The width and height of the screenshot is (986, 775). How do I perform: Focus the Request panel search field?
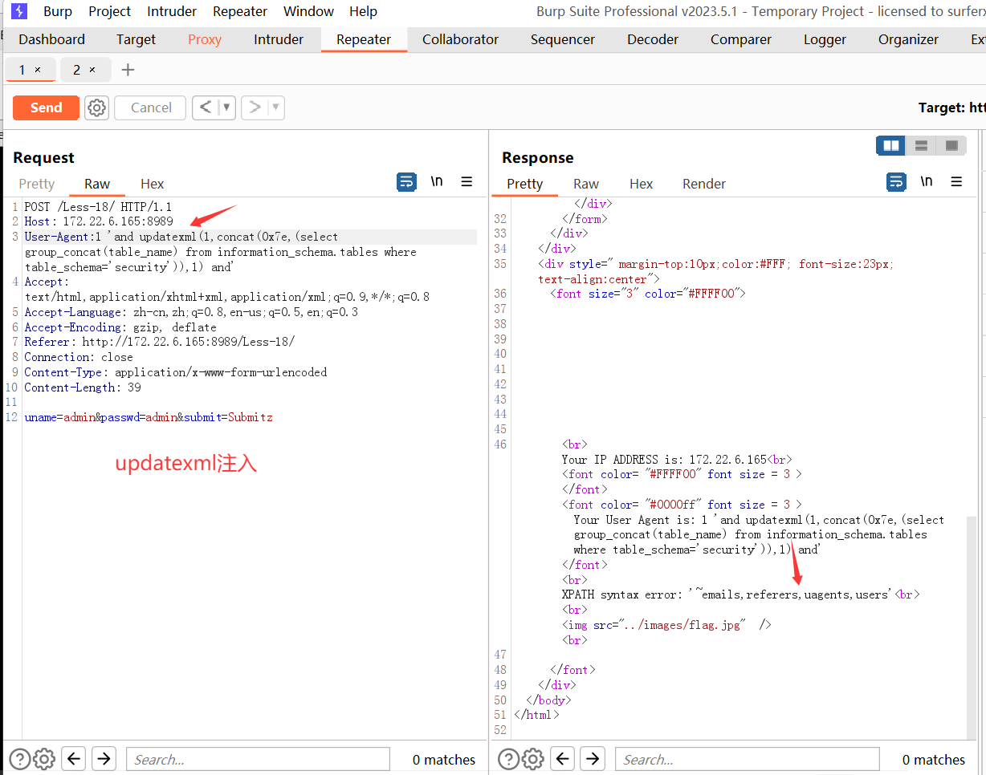(x=258, y=759)
